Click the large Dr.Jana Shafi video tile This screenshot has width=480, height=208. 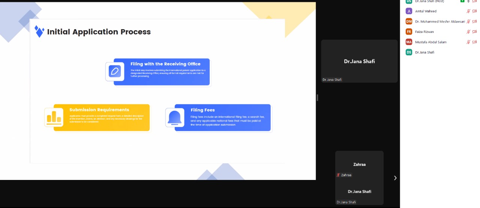tap(359, 61)
